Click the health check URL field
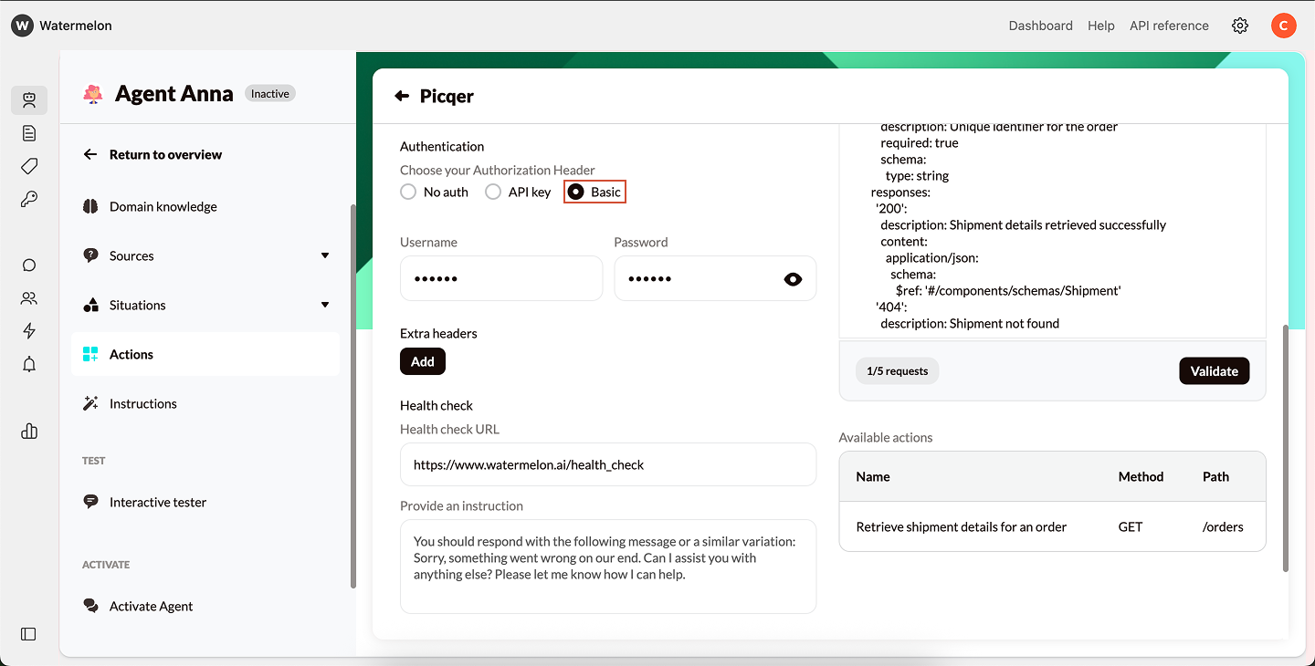Viewport: 1315px width, 666px height. point(608,464)
